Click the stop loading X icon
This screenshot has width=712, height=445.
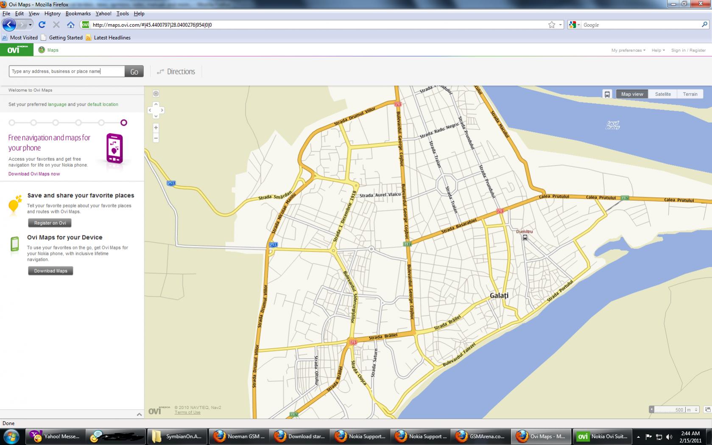[56, 25]
